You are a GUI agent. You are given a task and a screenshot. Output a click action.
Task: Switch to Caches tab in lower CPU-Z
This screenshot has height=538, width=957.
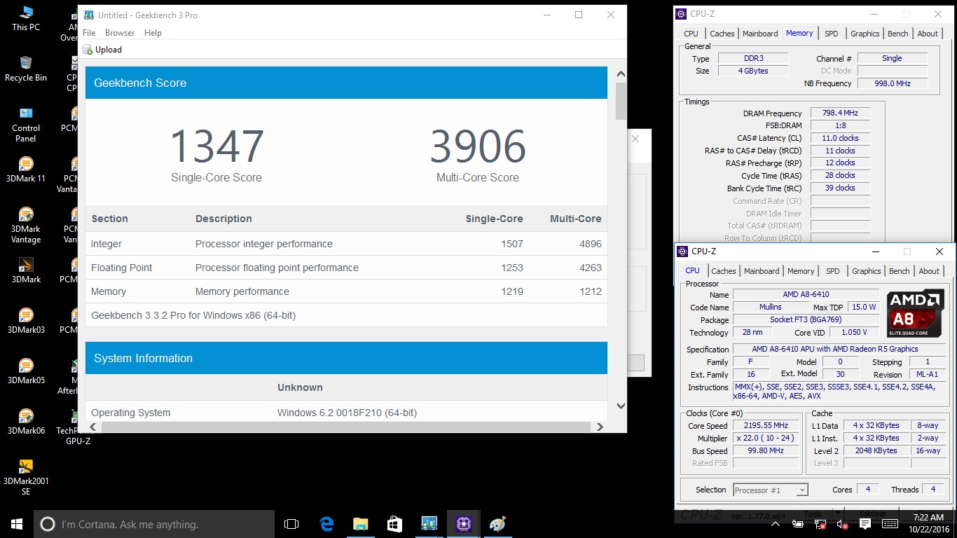click(723, 271)
